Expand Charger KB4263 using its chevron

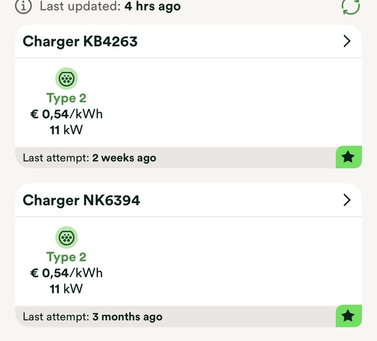(x=347, y=42)
